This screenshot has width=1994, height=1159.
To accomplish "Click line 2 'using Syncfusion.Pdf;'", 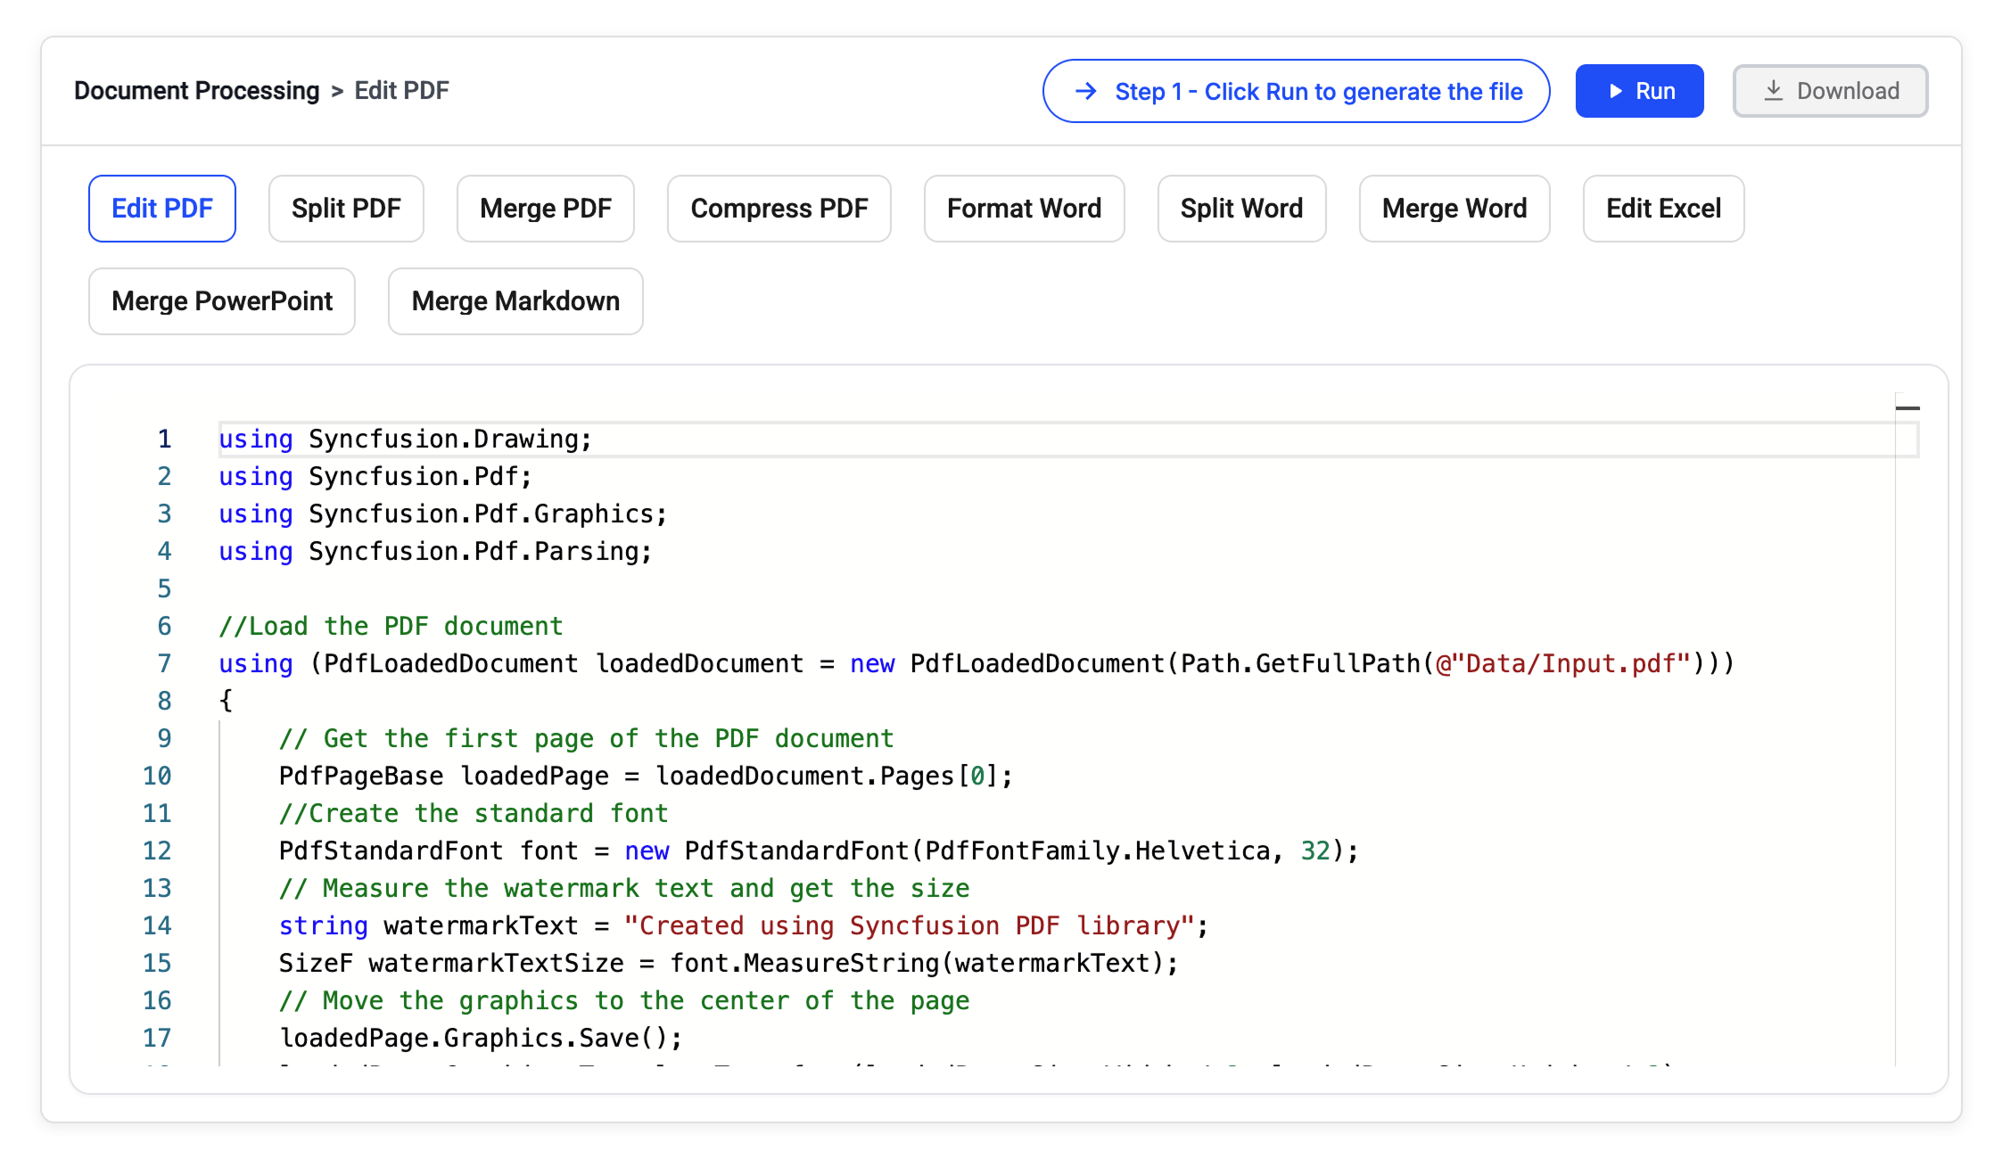I will (375, 476).
